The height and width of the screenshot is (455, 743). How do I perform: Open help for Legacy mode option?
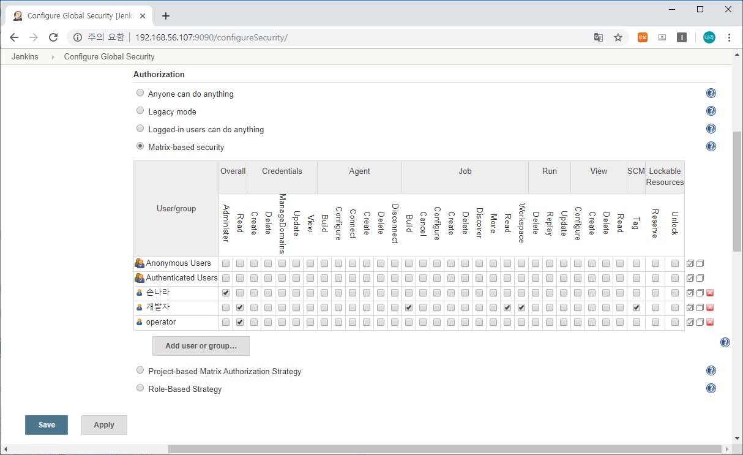click(x=711, y=111)
